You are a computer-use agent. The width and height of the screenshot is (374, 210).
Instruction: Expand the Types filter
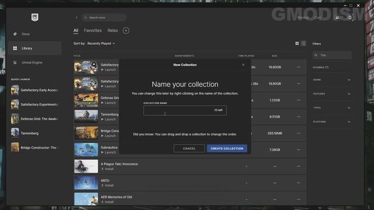pyautogui.click(x=331, y=108)
